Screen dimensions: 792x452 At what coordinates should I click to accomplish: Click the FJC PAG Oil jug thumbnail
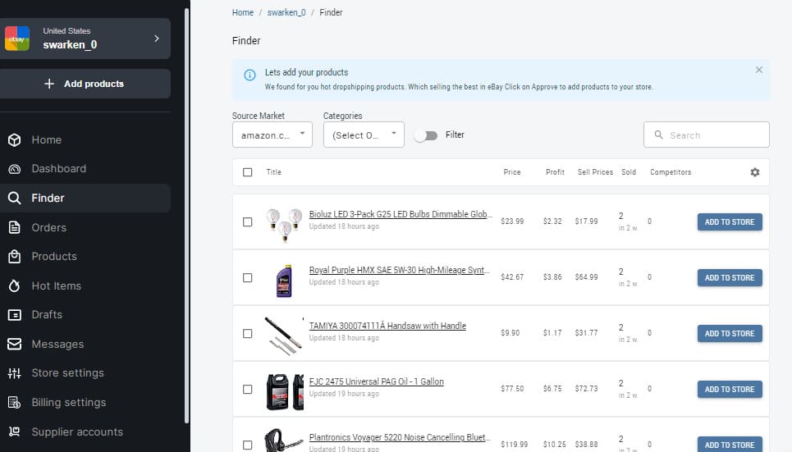pos(284,392)
